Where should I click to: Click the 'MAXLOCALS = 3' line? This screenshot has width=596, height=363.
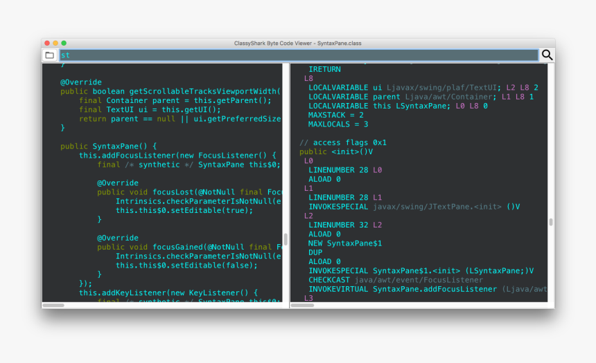click(338, 124)
